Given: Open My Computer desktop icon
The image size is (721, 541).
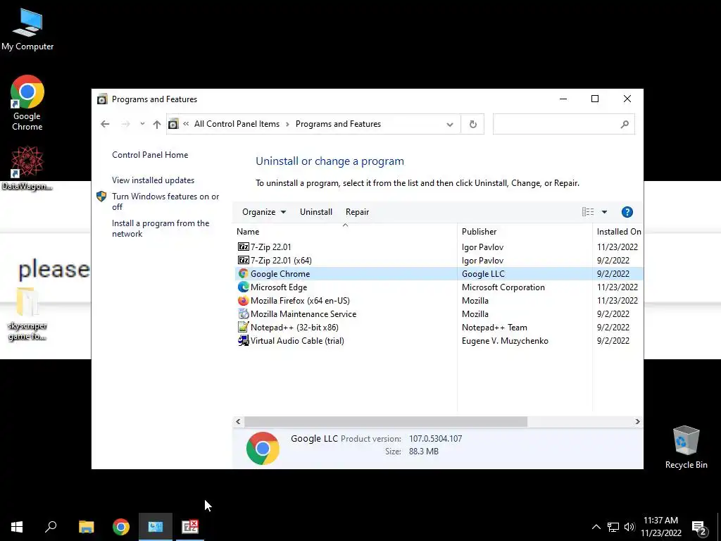Looking at the screenshot, I should (x=27, y=30).
